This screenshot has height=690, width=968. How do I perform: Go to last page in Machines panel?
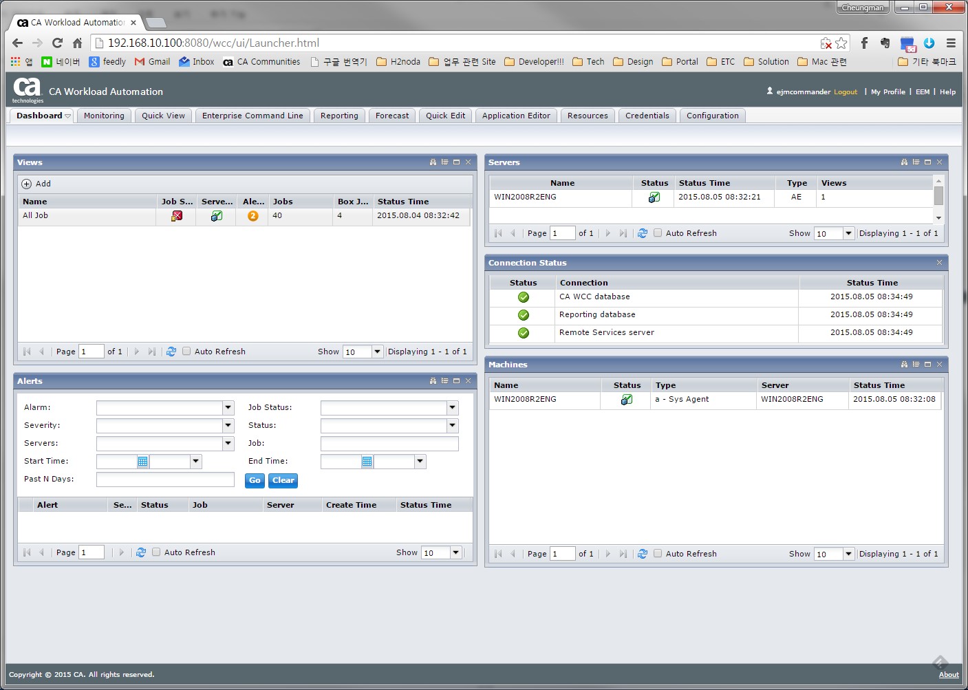(623, 554)
